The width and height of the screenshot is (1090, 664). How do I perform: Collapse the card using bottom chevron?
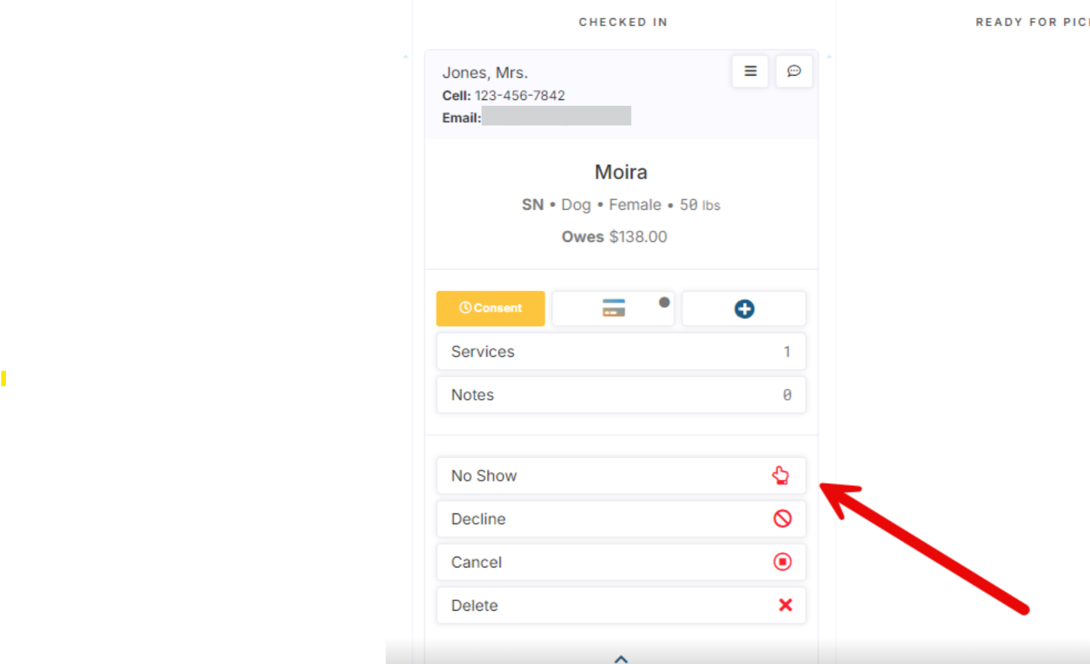[621, 658]
